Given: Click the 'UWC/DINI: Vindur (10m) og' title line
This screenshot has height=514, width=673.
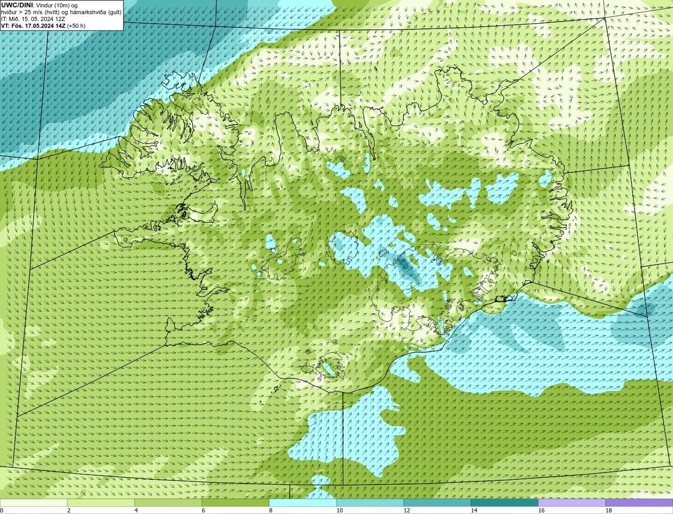Looking at the screenshot, I should [39, 5].
